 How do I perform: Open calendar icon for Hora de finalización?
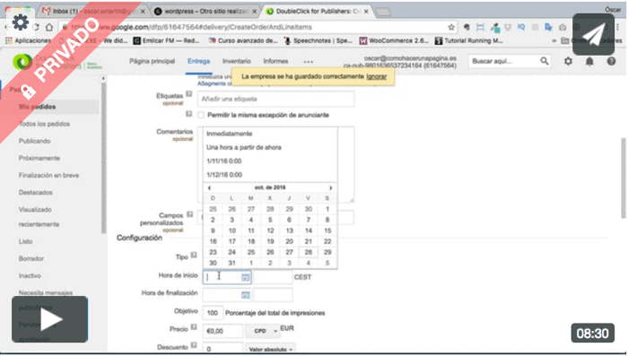click(x=246, y=295)
